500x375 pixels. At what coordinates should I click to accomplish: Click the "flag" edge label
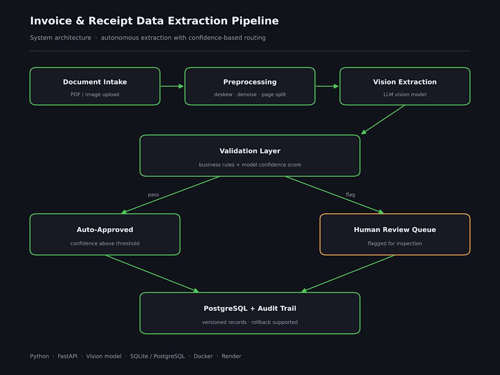(350, 195)
